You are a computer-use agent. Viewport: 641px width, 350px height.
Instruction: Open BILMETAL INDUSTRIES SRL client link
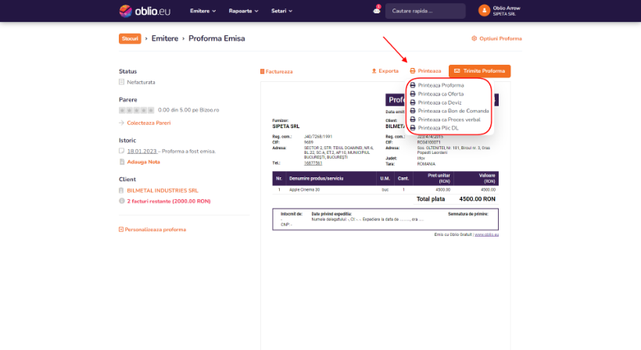pos(163,190)
